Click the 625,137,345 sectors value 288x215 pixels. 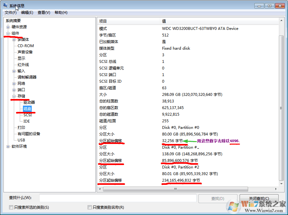tap(173, 108)
